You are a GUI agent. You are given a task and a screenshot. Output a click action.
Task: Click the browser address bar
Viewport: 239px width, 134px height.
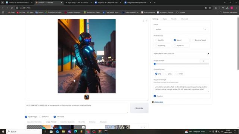(x=110, y=8)
